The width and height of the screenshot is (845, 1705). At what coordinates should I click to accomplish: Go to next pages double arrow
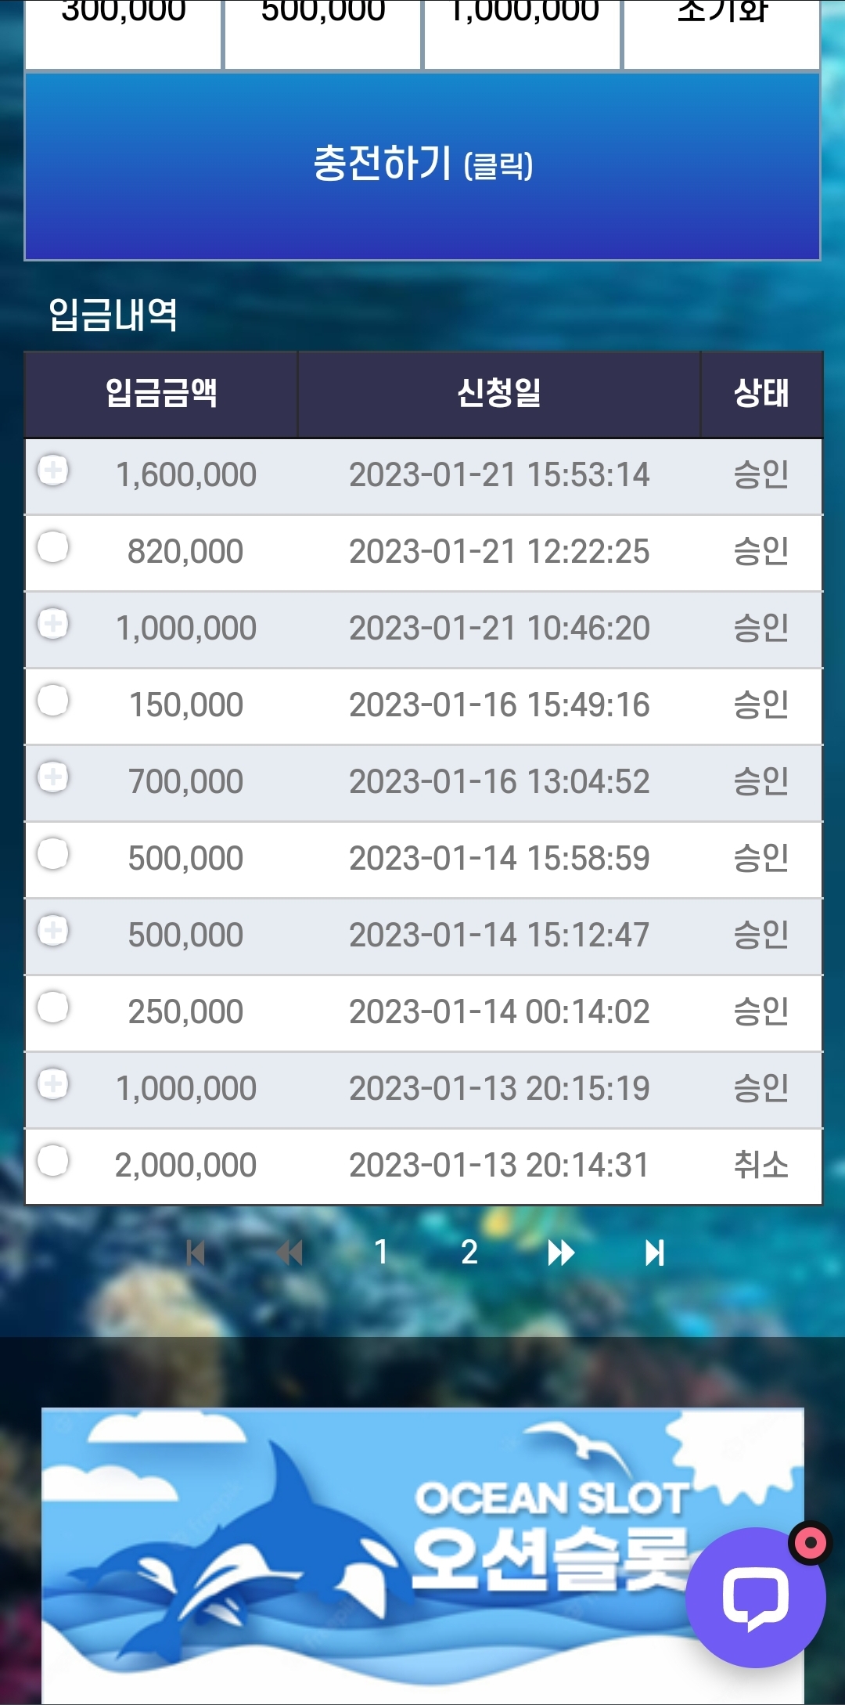[561, 1253]
